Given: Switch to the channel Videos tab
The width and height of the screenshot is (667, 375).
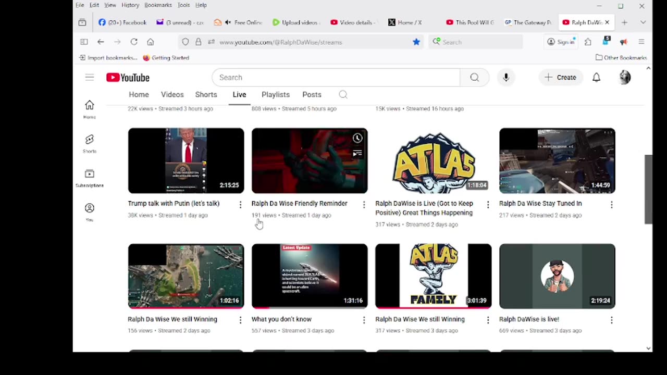Looking at the screenshot, I should (x=172, y=95).
